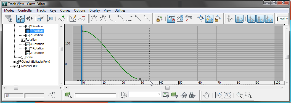Select the Move Keys tool
This screenshot has width=291, height=103.
pyautogui.click(x=20, y=19)
